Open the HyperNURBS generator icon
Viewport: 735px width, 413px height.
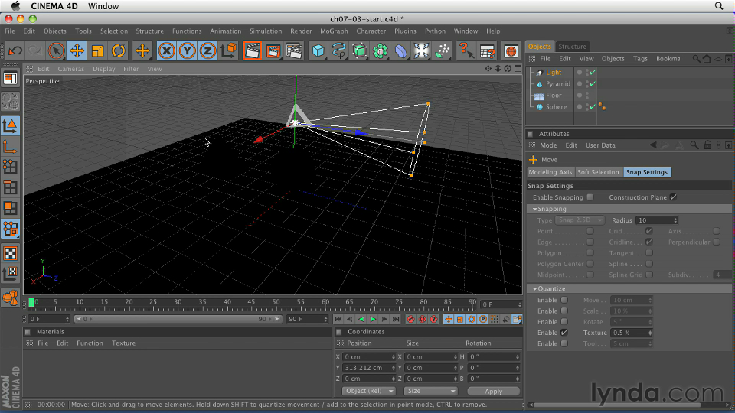pyautogui.click(x=360, y=50)
